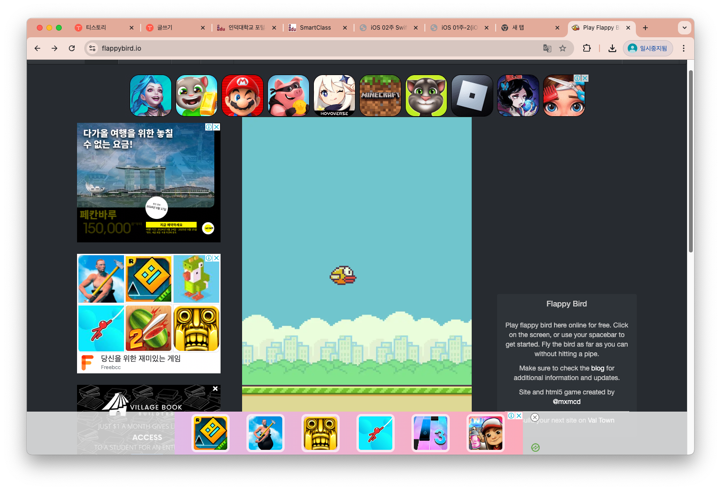Open the blog link in description
The image size is (721, 490).
[x=598, y=368]
